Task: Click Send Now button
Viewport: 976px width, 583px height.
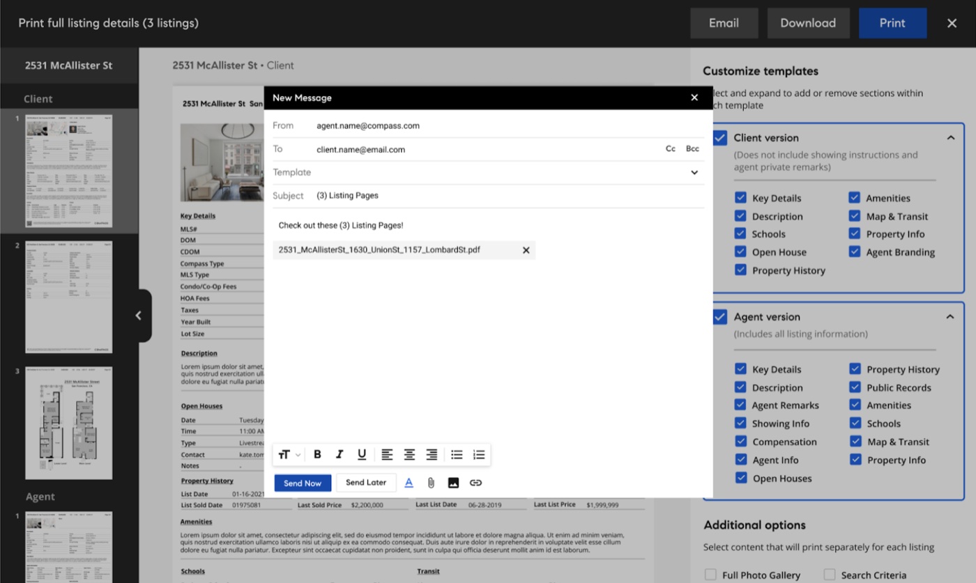Action: (x=303, y=483)
